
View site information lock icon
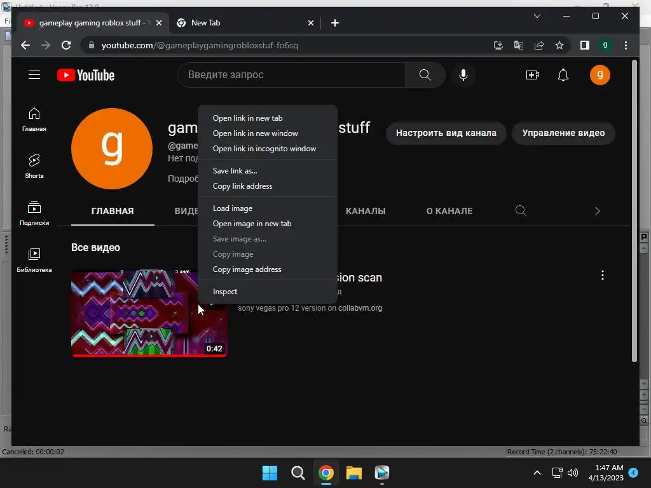tap(92, 45)
